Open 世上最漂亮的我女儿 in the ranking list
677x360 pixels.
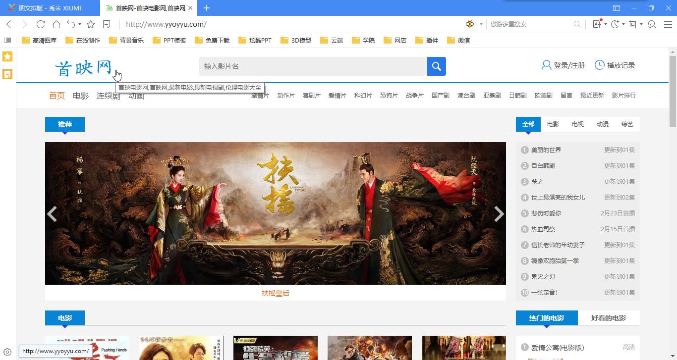pyautogui.click(x=558, y=198)
